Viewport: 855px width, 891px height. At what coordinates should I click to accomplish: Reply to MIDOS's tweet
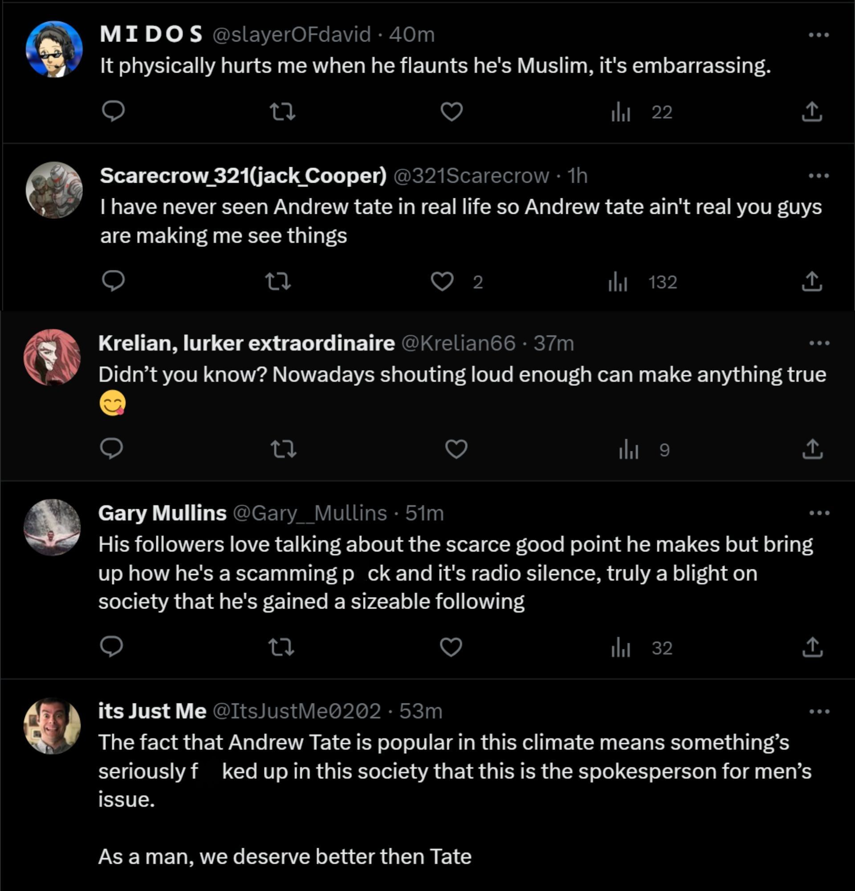pyautogui.click(x=113, y=111)
